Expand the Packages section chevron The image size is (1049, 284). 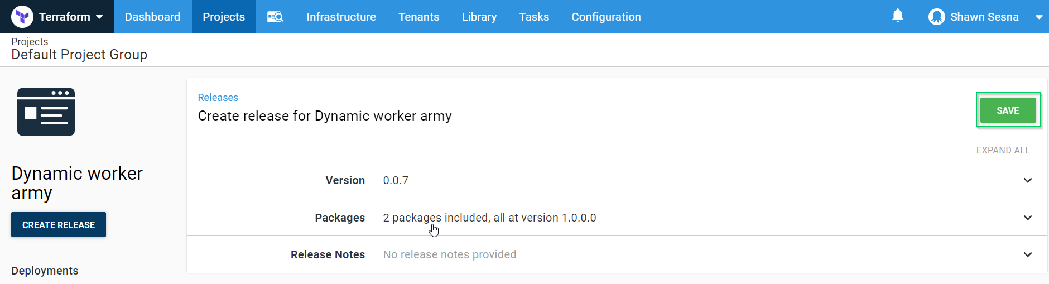pyautogui.click(x=1028, y=218)
